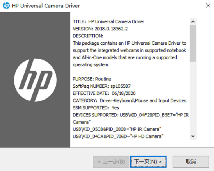Click the 下一页(N) next button
This screenshot has width=214, height=171.
(148, 162)
